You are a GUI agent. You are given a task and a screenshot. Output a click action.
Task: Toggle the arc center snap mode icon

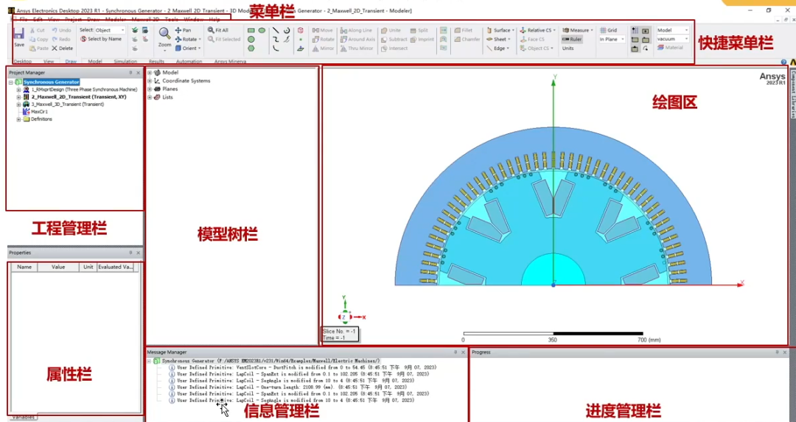645,49
